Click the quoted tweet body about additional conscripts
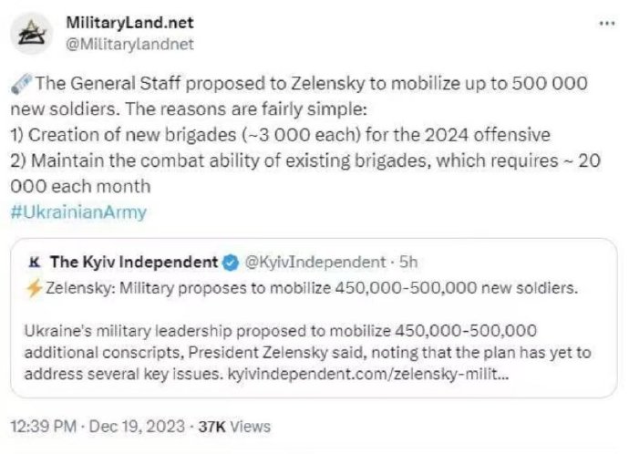This screenshot has height=454, width=629. point(308,353)
